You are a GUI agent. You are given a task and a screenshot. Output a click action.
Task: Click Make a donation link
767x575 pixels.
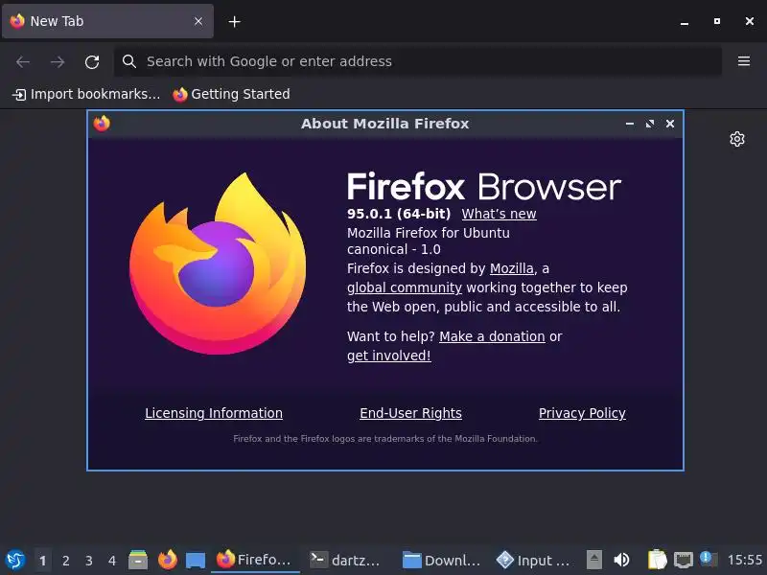[492, 336]
